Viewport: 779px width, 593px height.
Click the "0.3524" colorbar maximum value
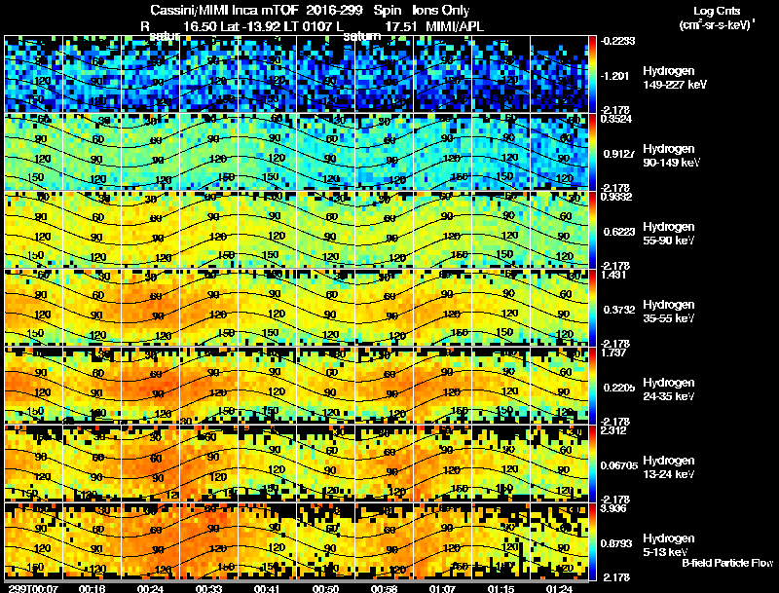pyautogui.click(x=616, y=119)
